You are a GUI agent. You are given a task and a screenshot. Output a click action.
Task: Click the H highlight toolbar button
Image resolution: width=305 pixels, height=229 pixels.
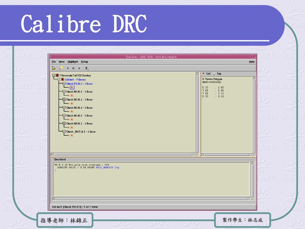tap(73, 68)
